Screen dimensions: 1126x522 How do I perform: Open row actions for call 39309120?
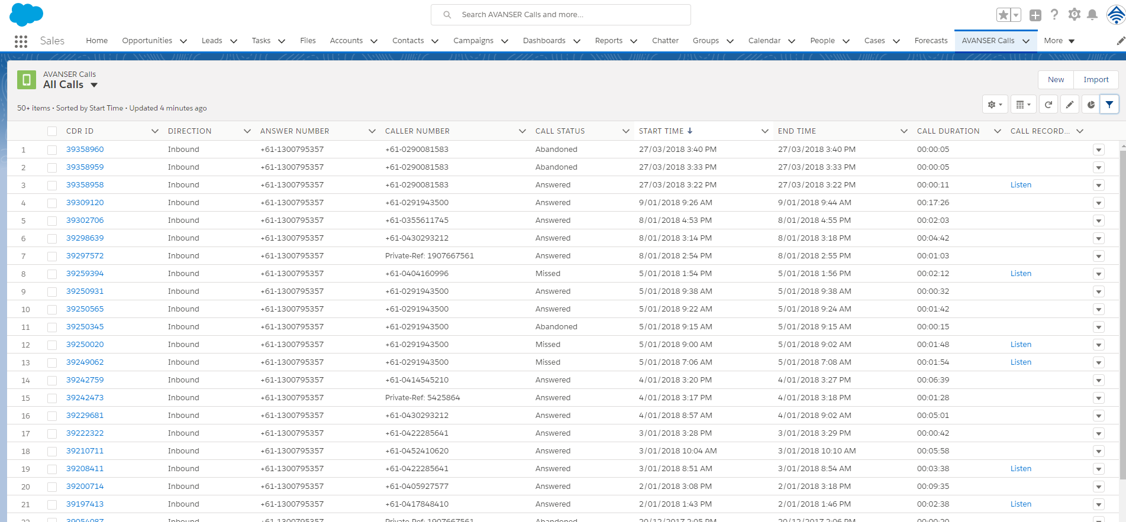[1099, 203]
